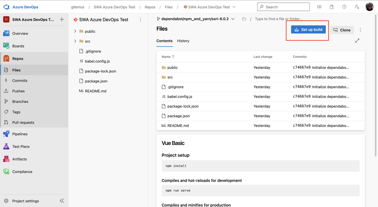The height and width of the screenshot is (207, 378).
Task: Open the repository selector dropdown in breadcrumb
Action: point(210,7)
